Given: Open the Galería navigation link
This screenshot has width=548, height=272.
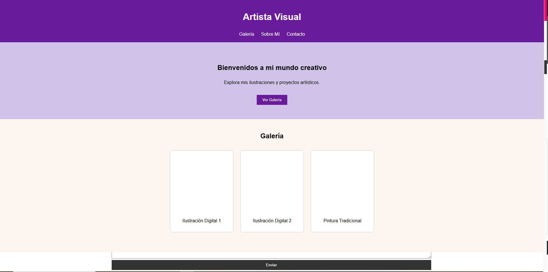Looking at the screenshot, I should click(246, 34).
